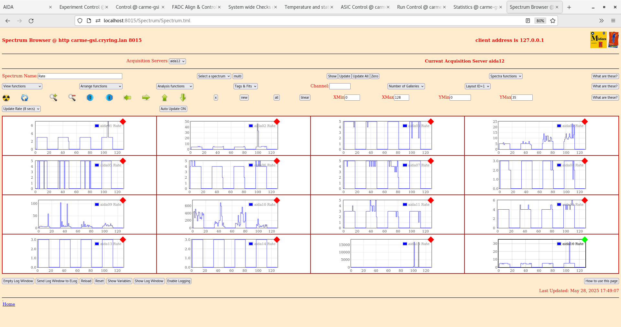Click the zoom out magnifier icon
This screenshot has width=621, height=327.
coord(72,97)
